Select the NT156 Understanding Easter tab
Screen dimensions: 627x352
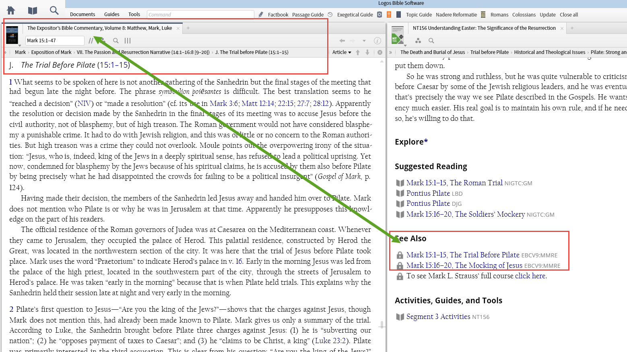[484, 28]
